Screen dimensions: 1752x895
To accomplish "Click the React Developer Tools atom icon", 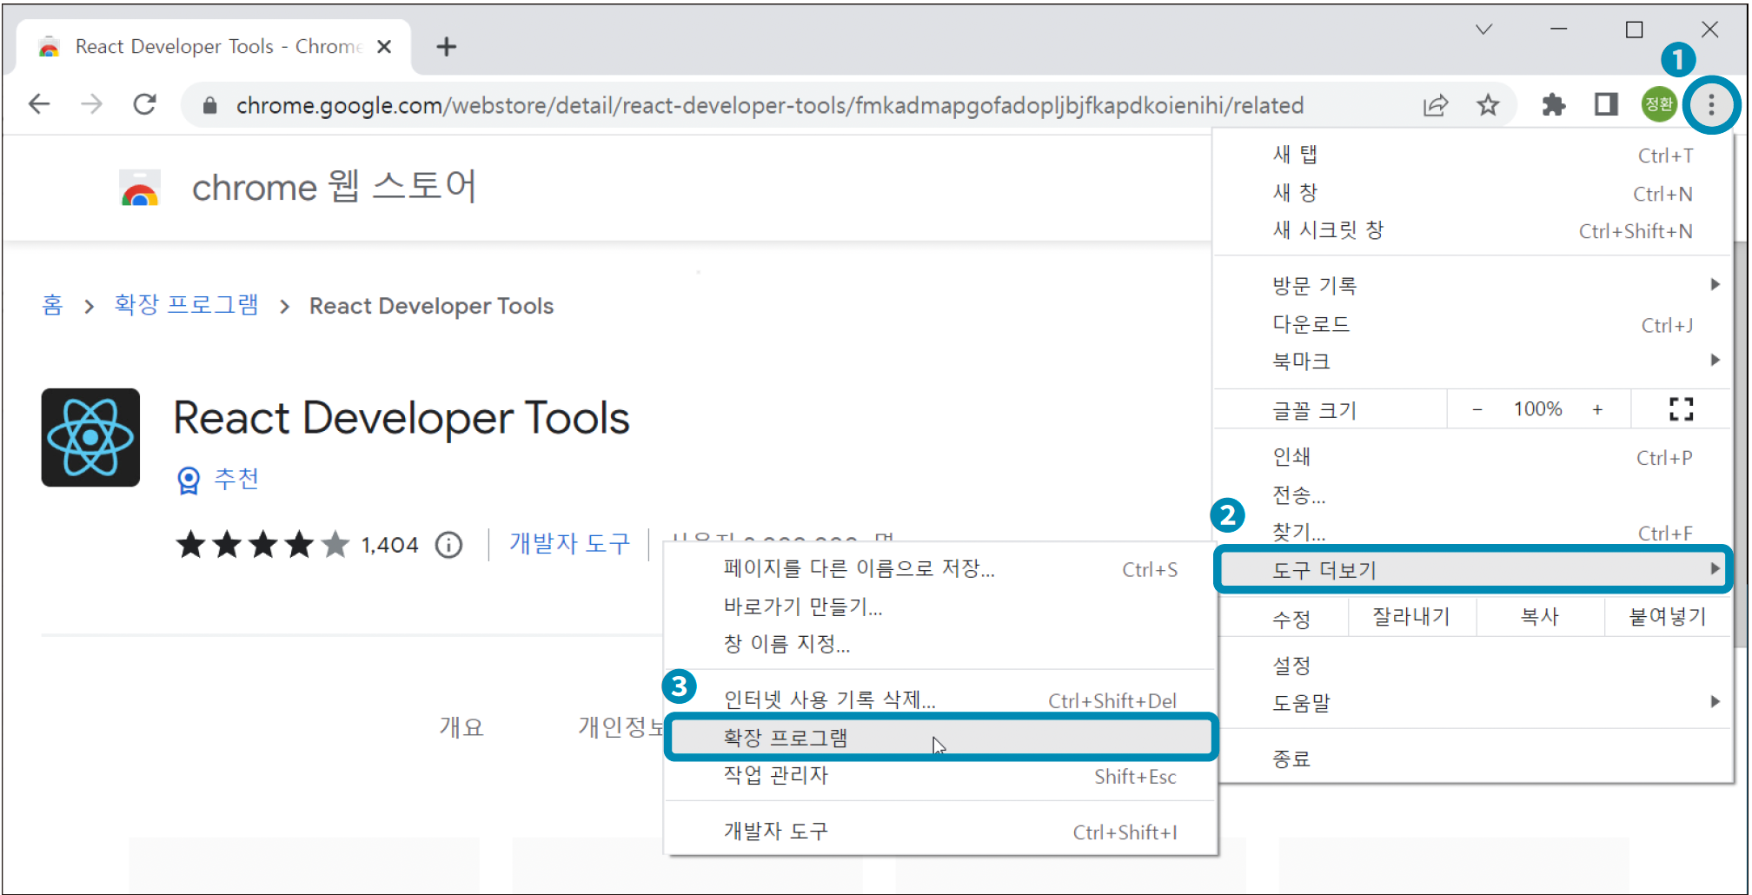I will (90, 437).
